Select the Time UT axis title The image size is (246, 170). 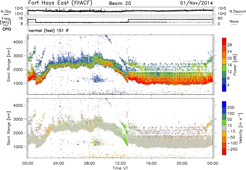tap(120, 168)
